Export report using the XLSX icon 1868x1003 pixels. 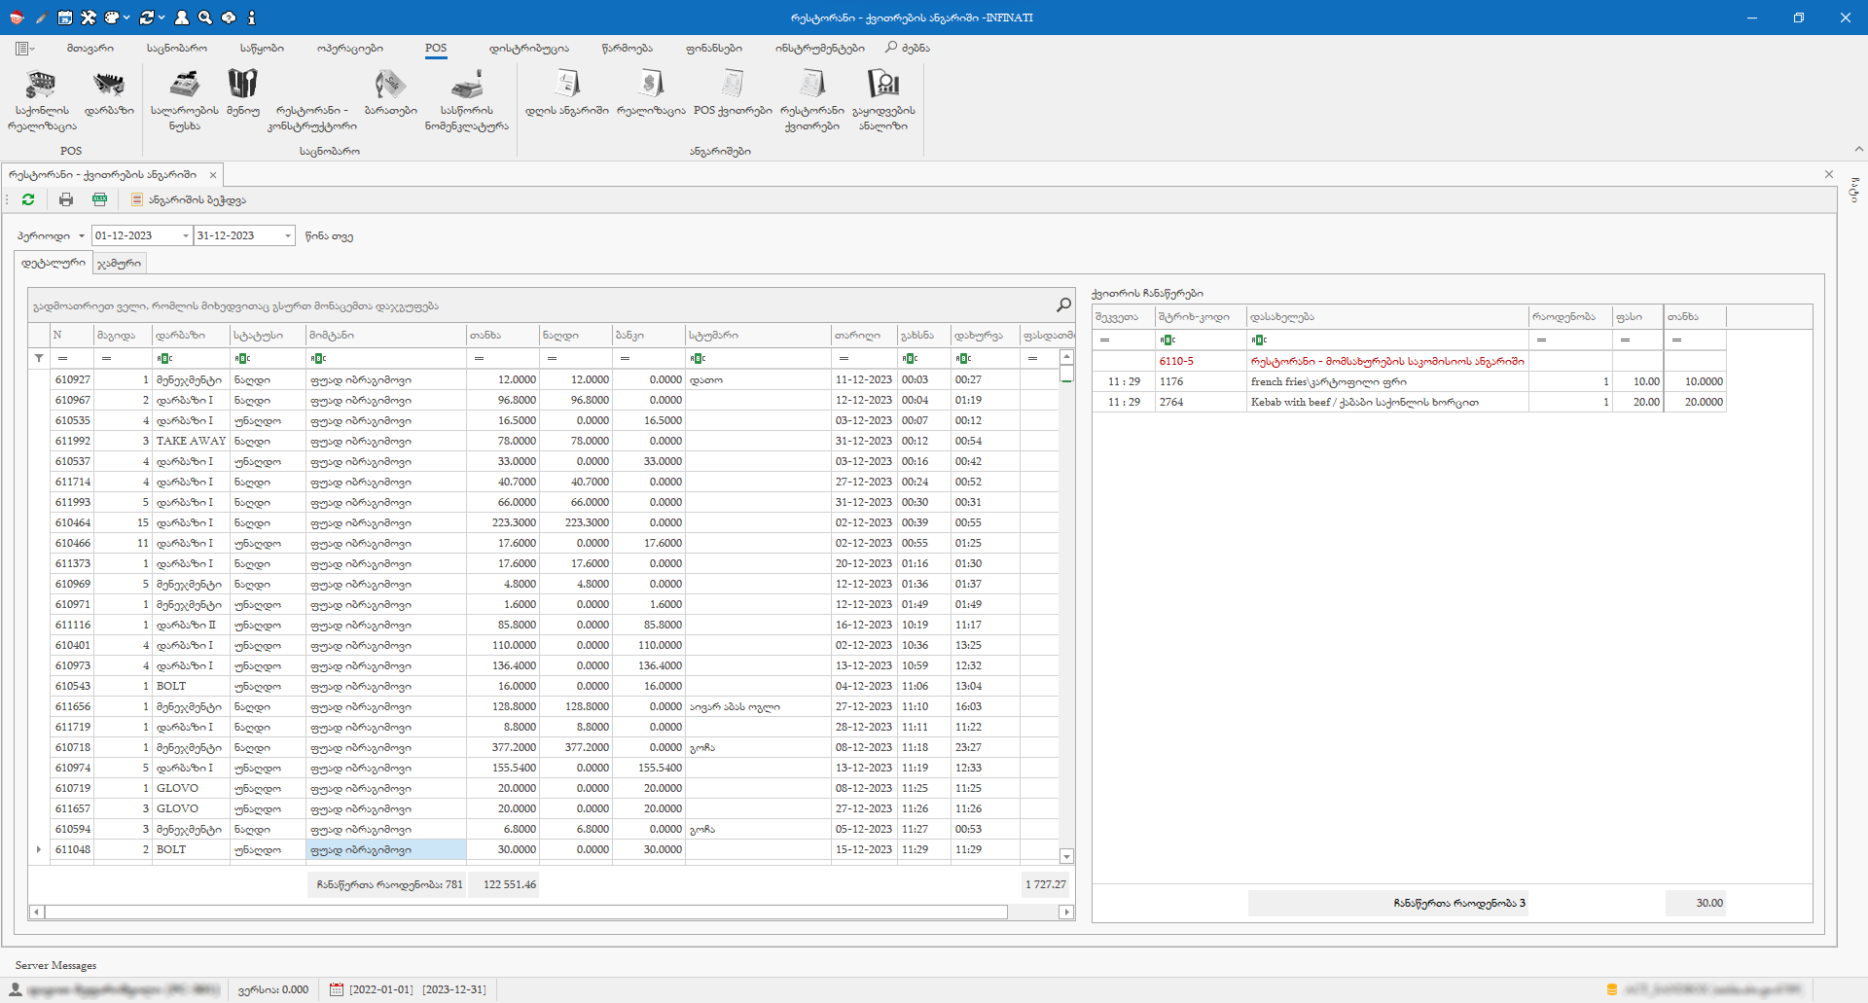click(x=99, y=199)
